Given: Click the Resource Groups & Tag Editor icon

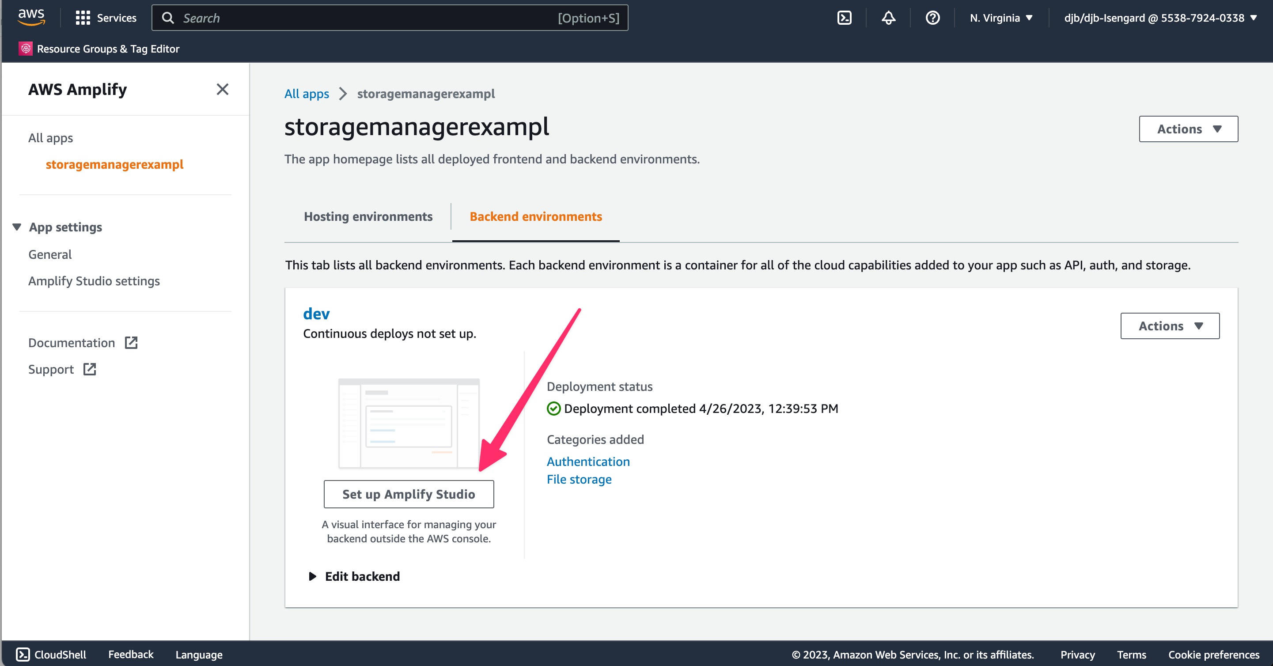Looking at the screenshot, I should point(25,49).
